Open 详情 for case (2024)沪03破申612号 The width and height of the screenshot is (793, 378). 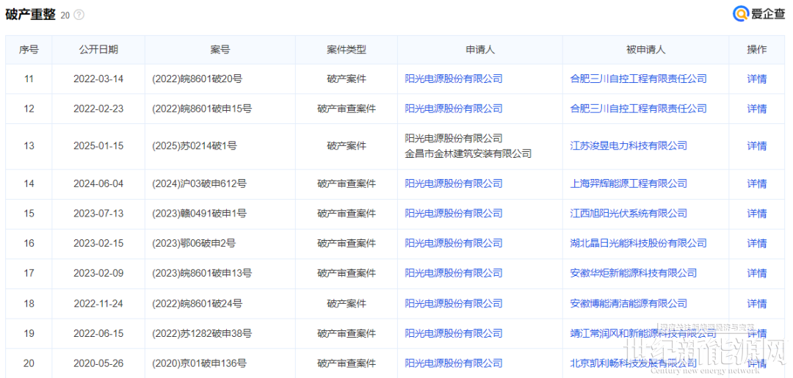point(756,183)
